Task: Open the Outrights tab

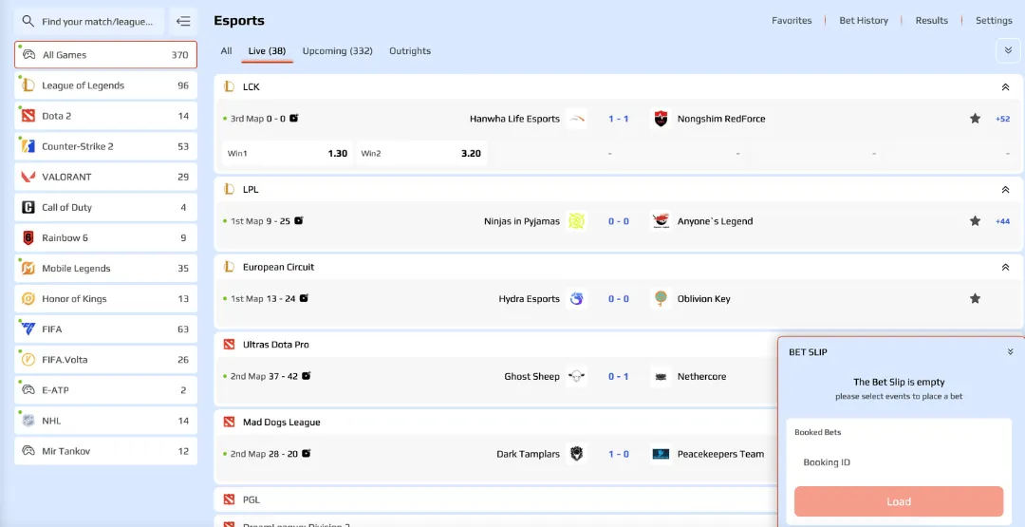Action: click(x=410, y=51)
